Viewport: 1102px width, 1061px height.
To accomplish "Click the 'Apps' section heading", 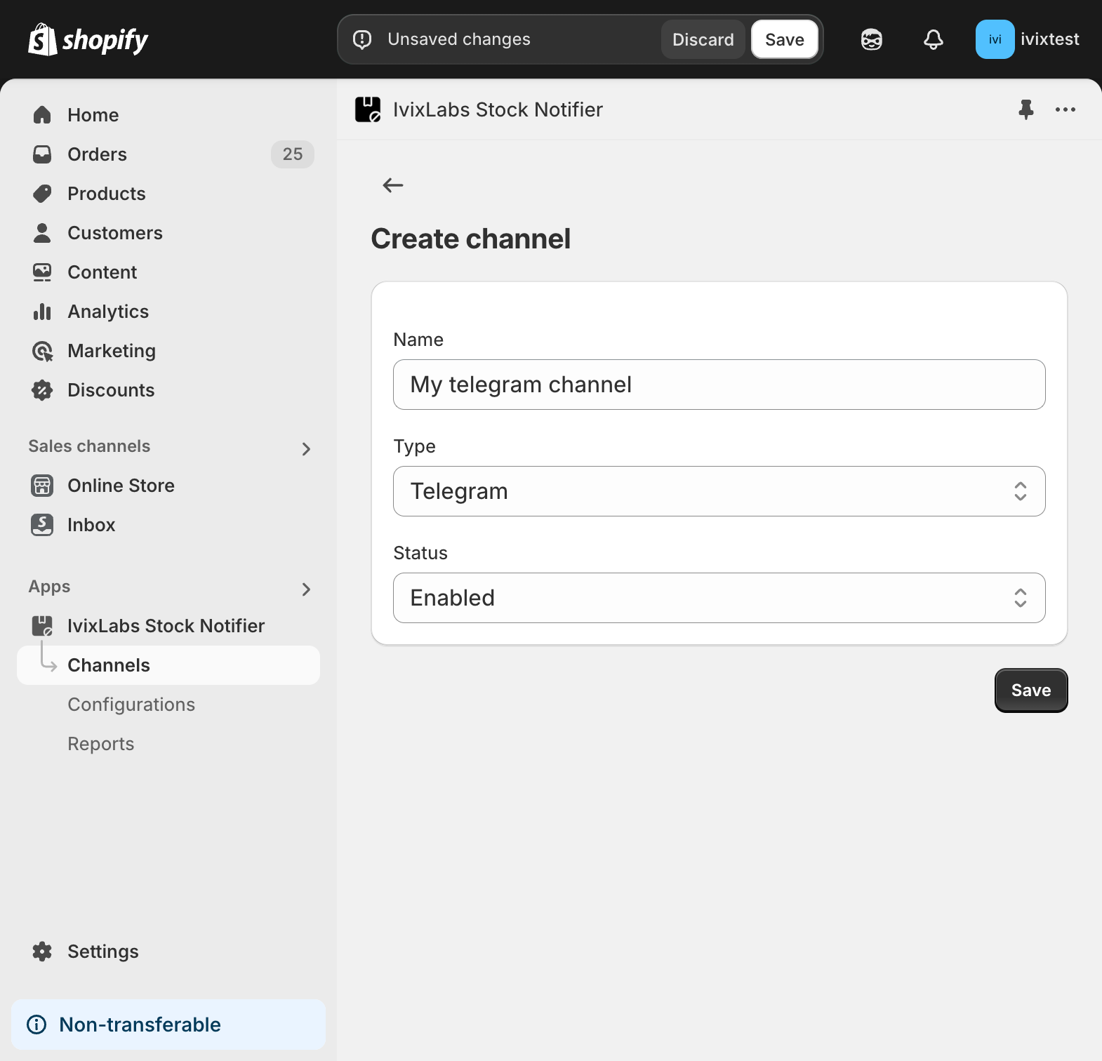I will [49, 587].
